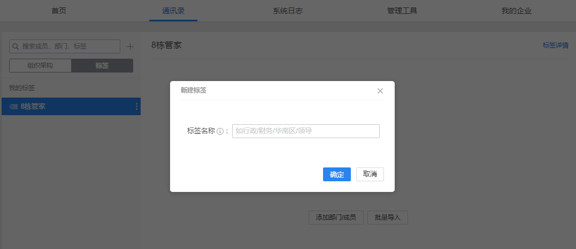Open the 我的企业 tab
Screen dimensions: 576x249
pos(517,11)
